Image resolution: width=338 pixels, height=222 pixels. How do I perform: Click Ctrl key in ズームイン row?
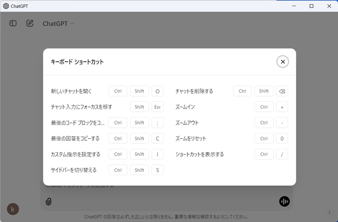264,107
